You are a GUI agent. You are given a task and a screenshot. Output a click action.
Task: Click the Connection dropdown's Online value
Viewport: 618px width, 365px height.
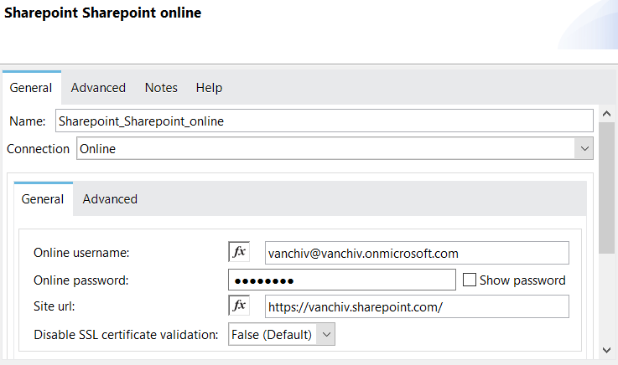pyautogui.click(x=98, y=149)
